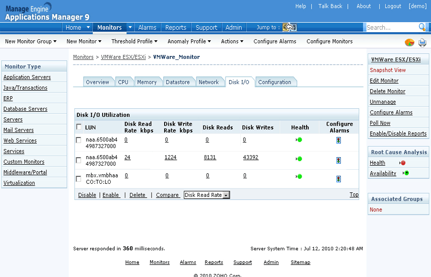The height and width of the screenshot is (277, 431).
Task: Click Sitemap link in the footer
Action: [301, 262]
